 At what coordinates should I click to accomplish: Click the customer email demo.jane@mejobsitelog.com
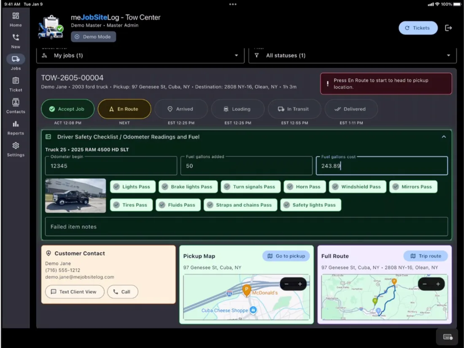(80, 277)
